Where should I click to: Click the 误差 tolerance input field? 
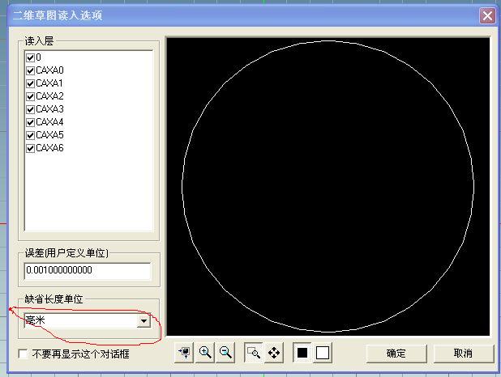point(88,270)
